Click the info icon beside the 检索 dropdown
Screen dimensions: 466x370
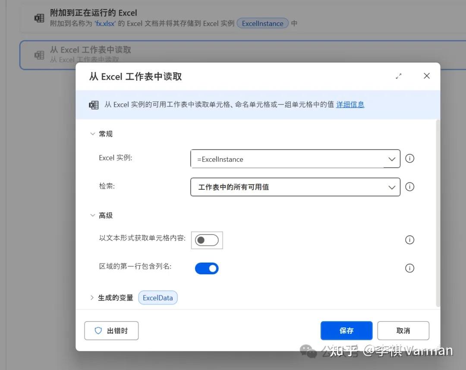(x=409, y=187)
